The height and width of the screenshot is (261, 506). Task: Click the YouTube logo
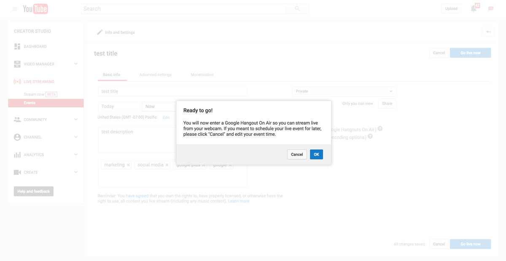coord(35,9)
